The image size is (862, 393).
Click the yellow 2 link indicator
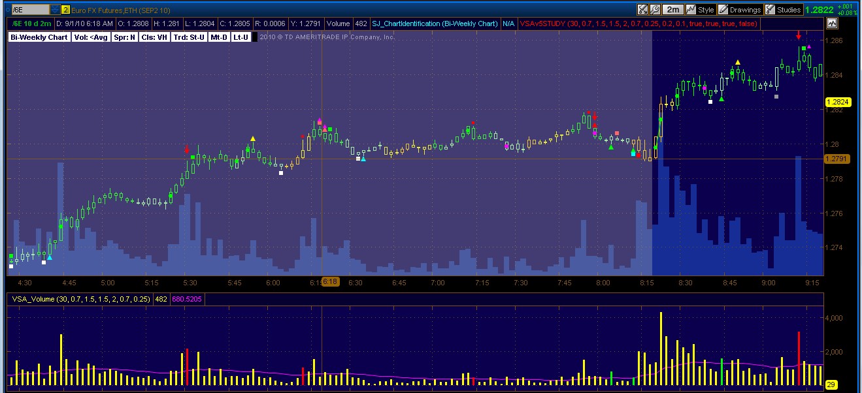(x=66, y=10)
